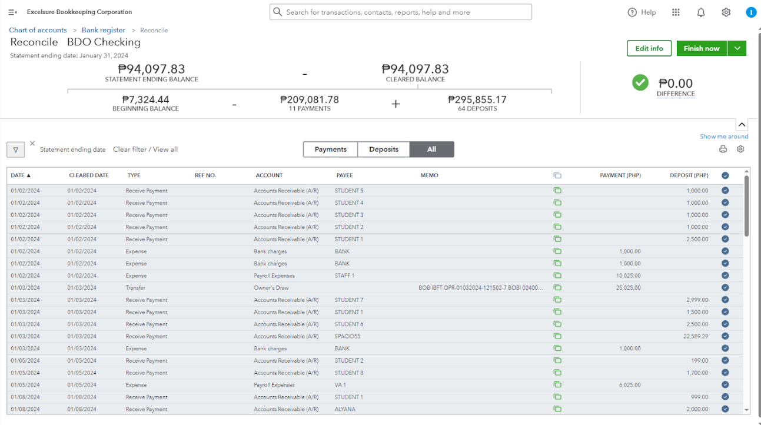
Task: Switch to the Deposits tab
Action: pos(384,150)
